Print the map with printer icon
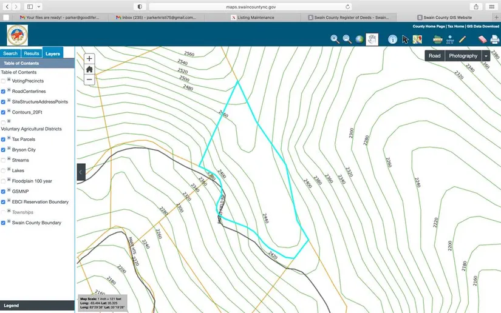Screen dimensions: 501x313 [494, 39]
